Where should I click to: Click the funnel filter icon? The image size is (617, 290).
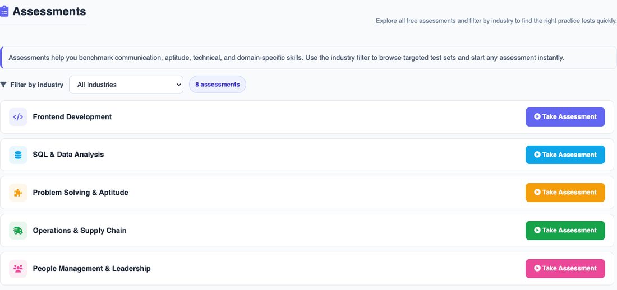(x=3, y=85)
